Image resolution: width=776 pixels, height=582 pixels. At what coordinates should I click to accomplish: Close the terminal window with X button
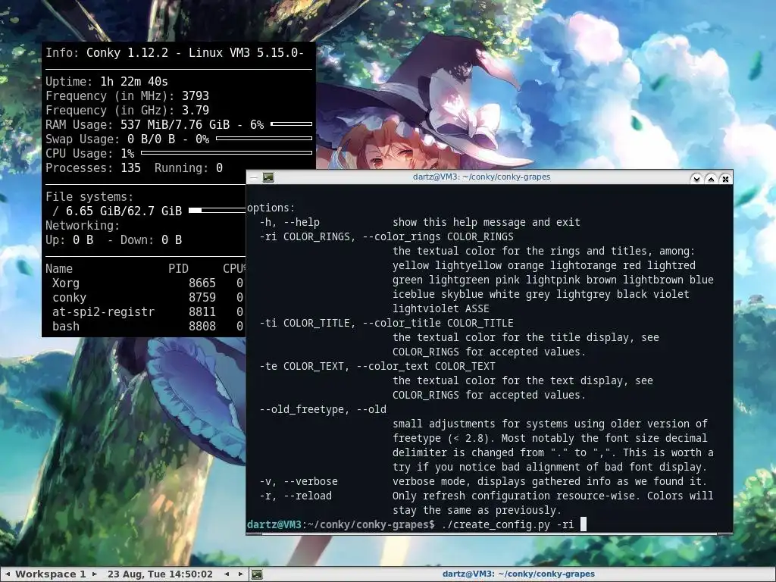point(725,179)
